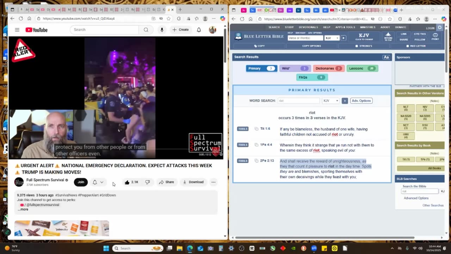Click the NLT other-version result button

(406, 108)
